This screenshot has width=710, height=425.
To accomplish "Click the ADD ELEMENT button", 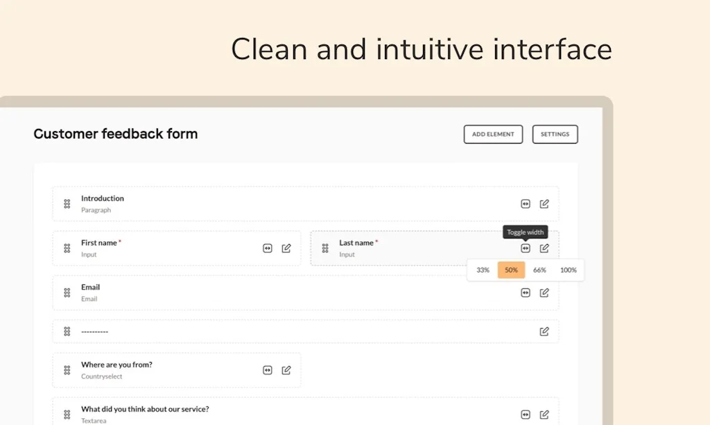I will tap(493, 134).
